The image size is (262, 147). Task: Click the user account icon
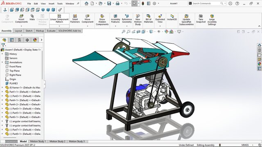tap(230, 3)
